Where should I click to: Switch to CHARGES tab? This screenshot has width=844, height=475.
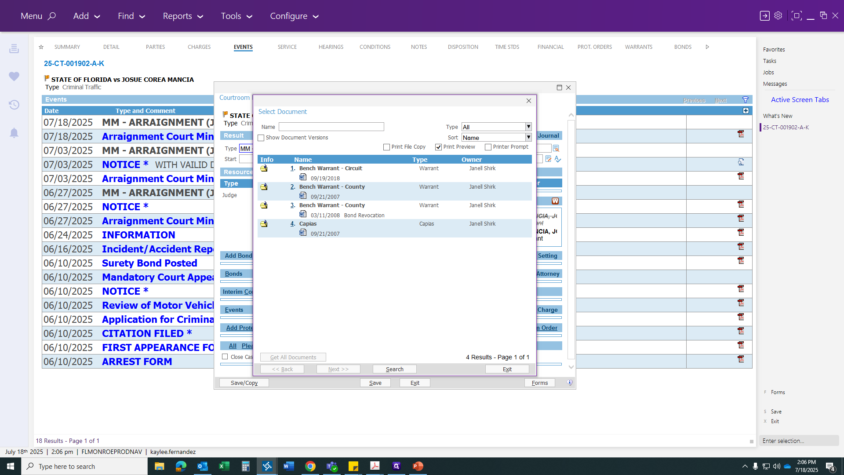(x=199, y=47)
